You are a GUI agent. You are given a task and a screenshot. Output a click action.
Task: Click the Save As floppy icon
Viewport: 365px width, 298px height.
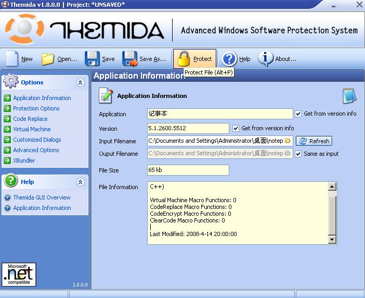[x=130, y=59]
